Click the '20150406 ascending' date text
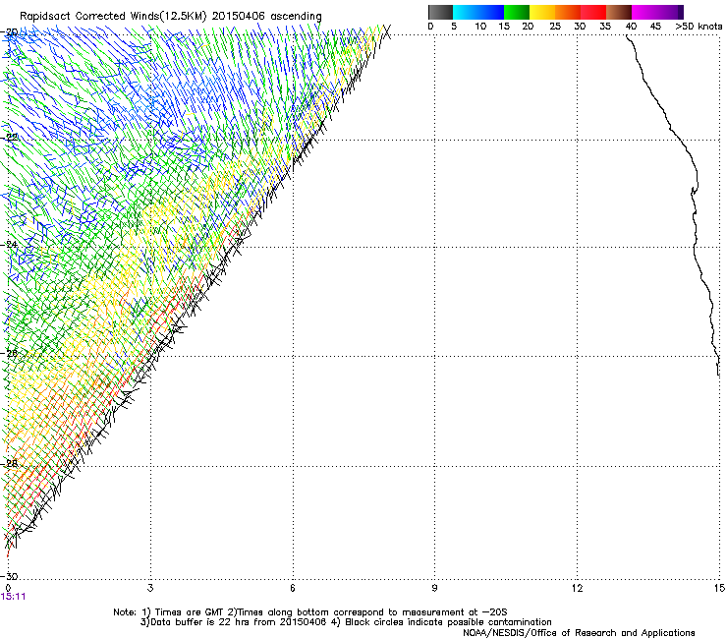The image size is (727, 639). point(266,16)
